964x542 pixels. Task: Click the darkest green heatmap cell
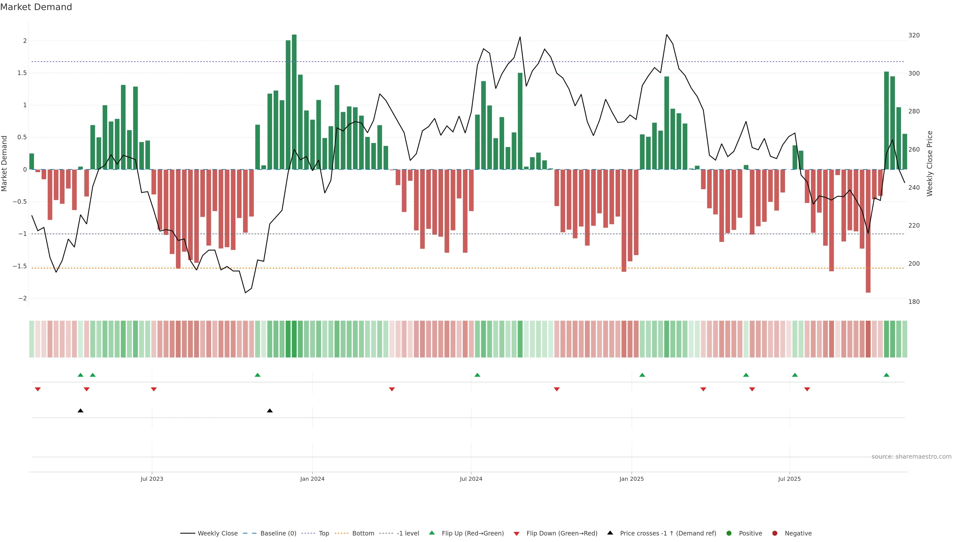[x=294, y=339]
